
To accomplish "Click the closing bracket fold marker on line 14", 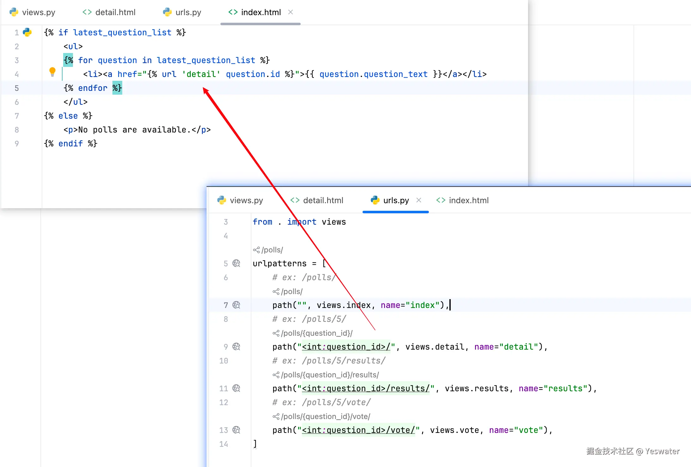I will [255, 444].
